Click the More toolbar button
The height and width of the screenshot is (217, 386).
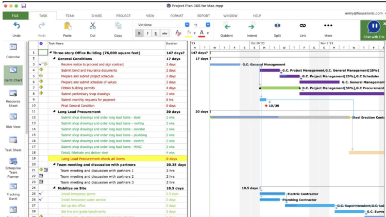point(328,26)
